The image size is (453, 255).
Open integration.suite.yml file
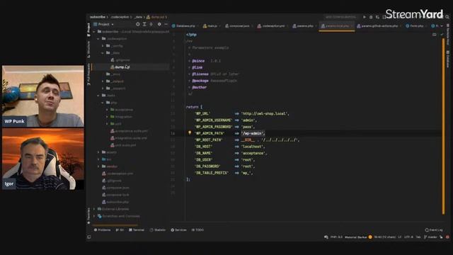pos(129,138)
